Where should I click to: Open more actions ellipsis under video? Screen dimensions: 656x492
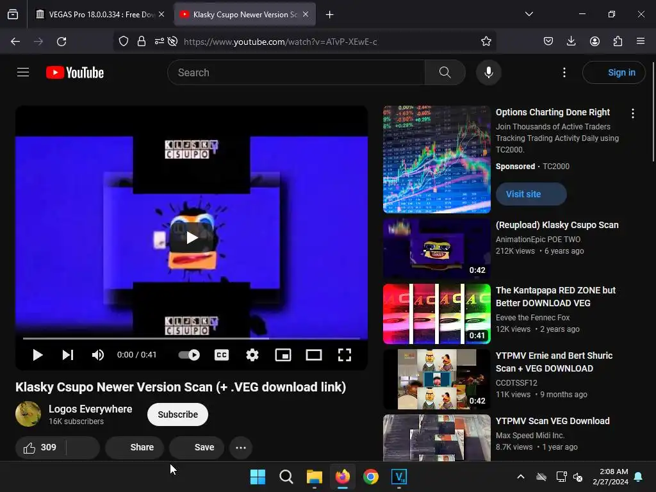click(241, 447)
